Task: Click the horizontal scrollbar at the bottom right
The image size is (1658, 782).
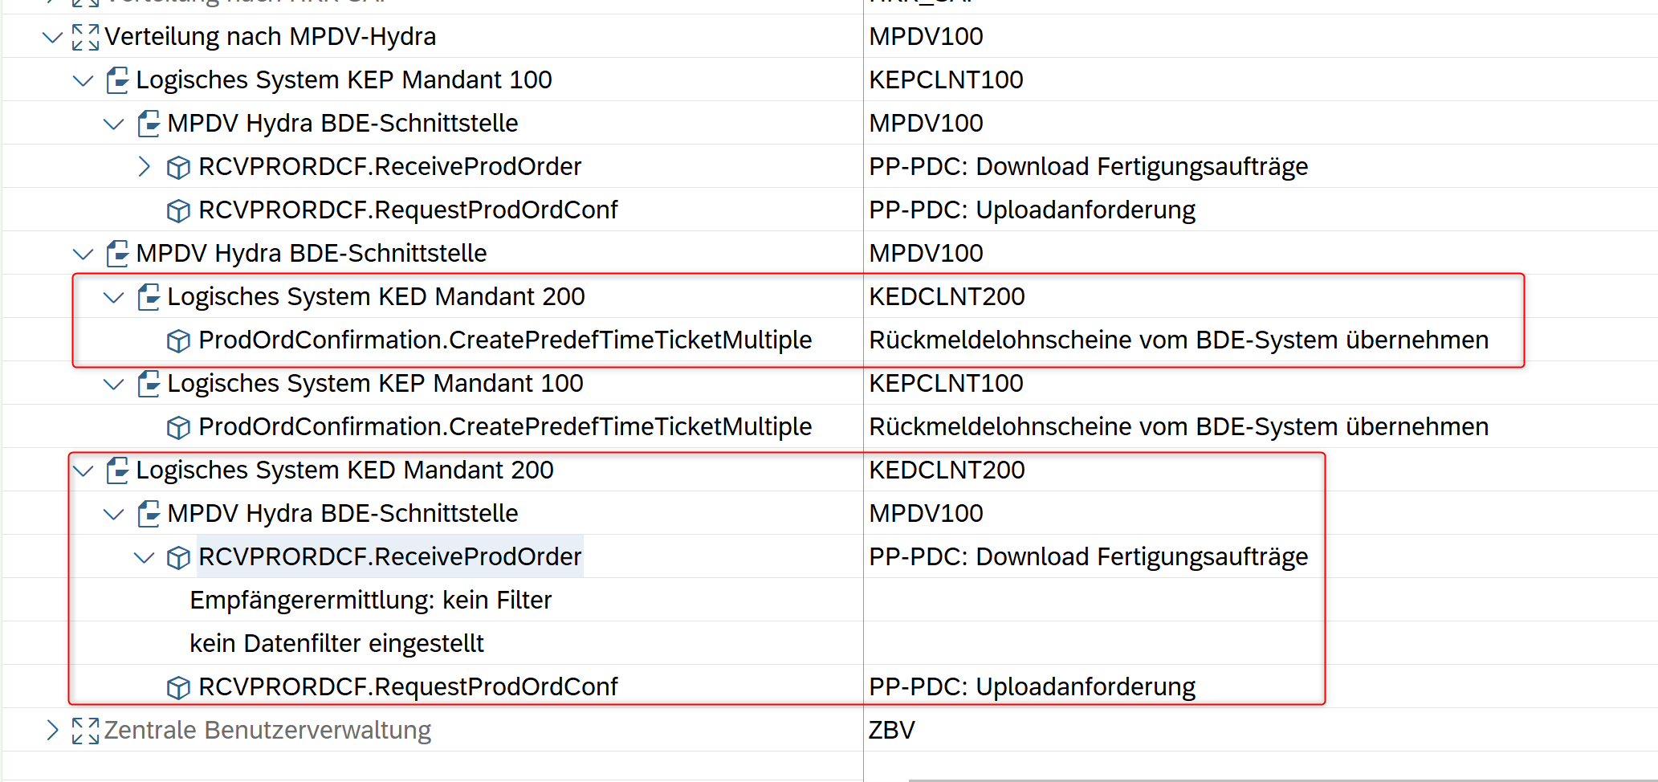Action: coord(1283,780)
